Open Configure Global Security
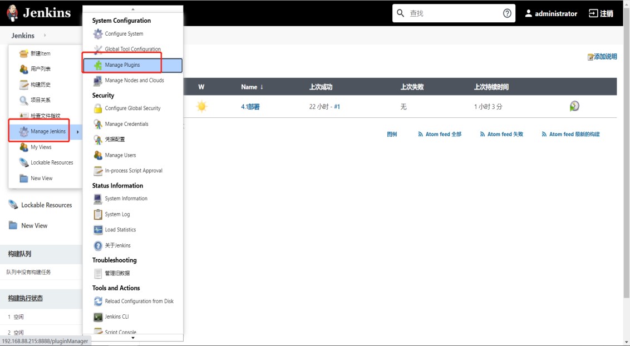Screen dimensions: 630x346 tap(133, 108)
